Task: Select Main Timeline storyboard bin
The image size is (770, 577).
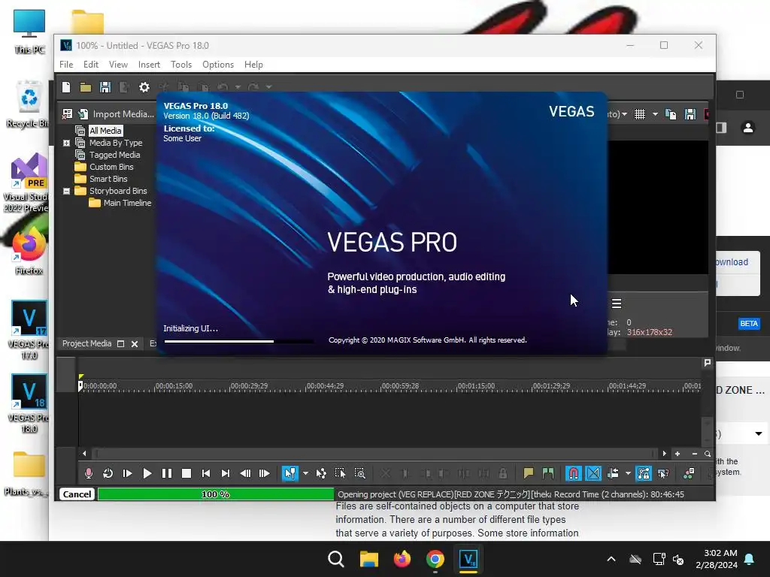Action: pos(127,203)
